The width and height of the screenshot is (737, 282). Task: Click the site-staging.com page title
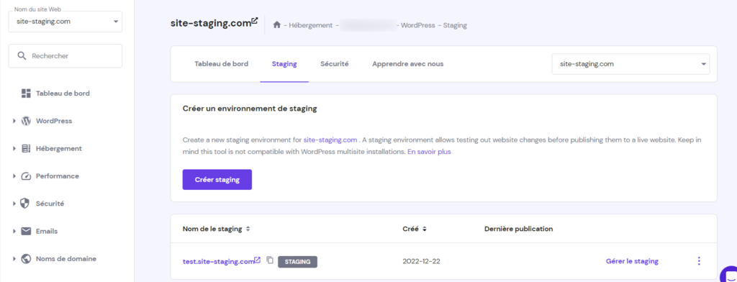coord(211,23)
